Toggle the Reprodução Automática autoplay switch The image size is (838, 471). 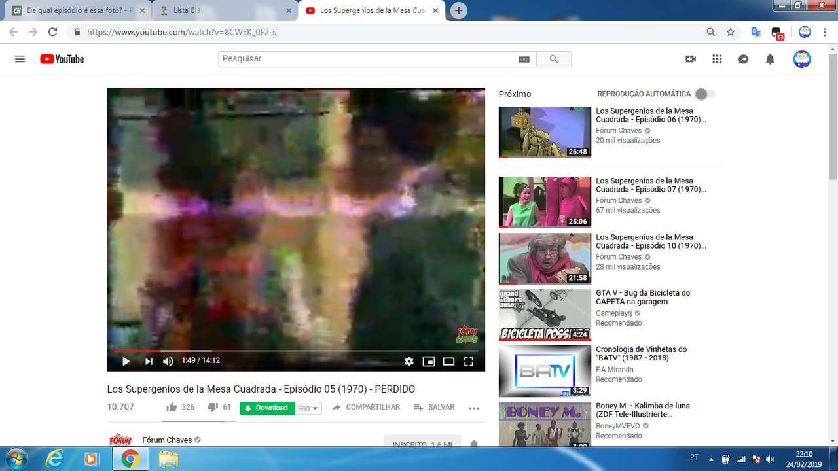pos(705,94)
